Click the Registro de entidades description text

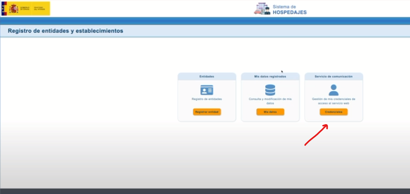207,99
